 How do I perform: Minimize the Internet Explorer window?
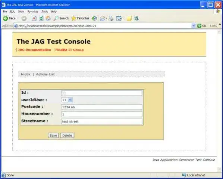203,5
